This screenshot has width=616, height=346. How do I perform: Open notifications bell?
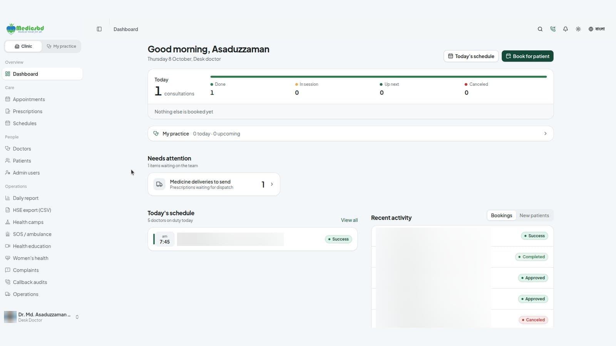pyautogui.click(x=566, y=29)
